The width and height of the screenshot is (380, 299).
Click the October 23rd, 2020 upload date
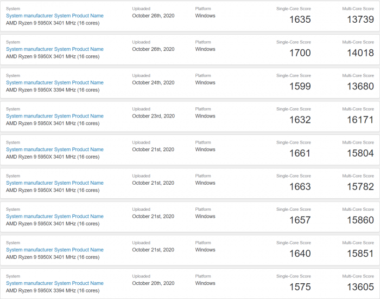click(x=153, y=116)
